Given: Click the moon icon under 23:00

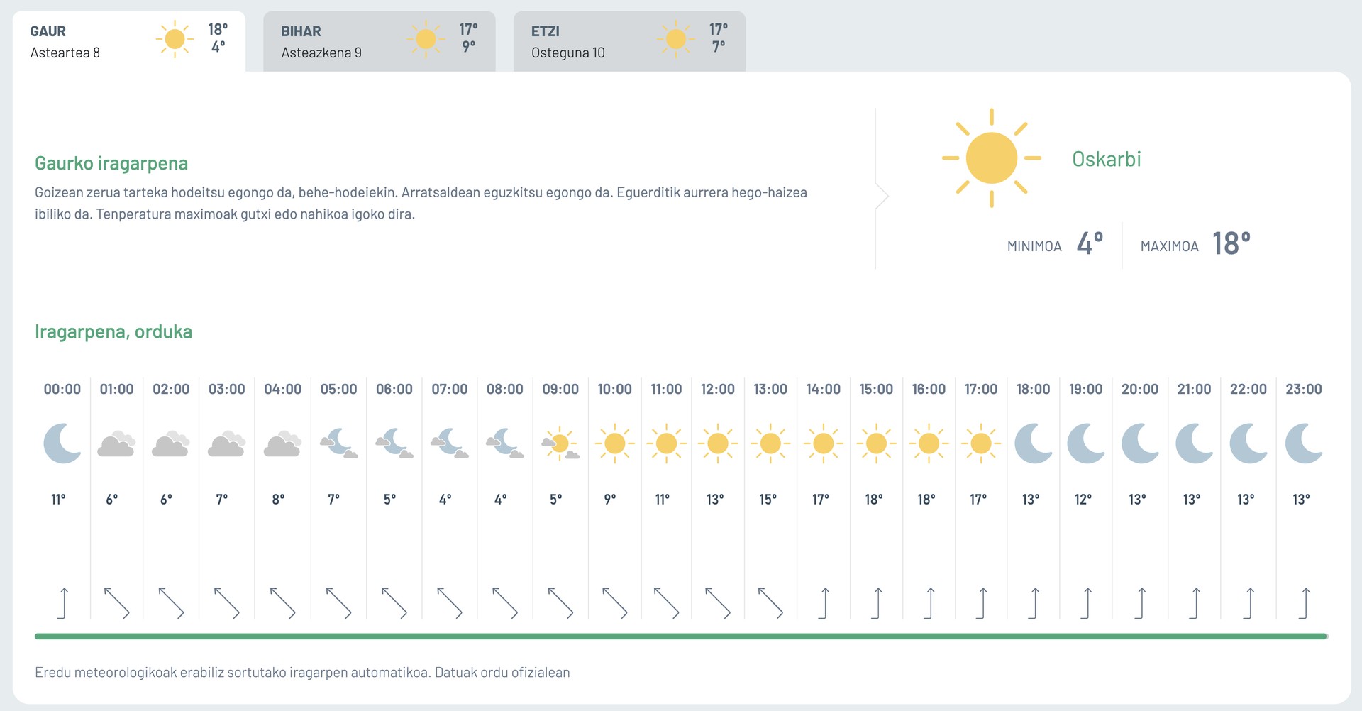Looking at the screenshot, I should tap(1304, 443).
